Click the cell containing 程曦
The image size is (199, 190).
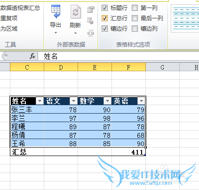point(27,126)
